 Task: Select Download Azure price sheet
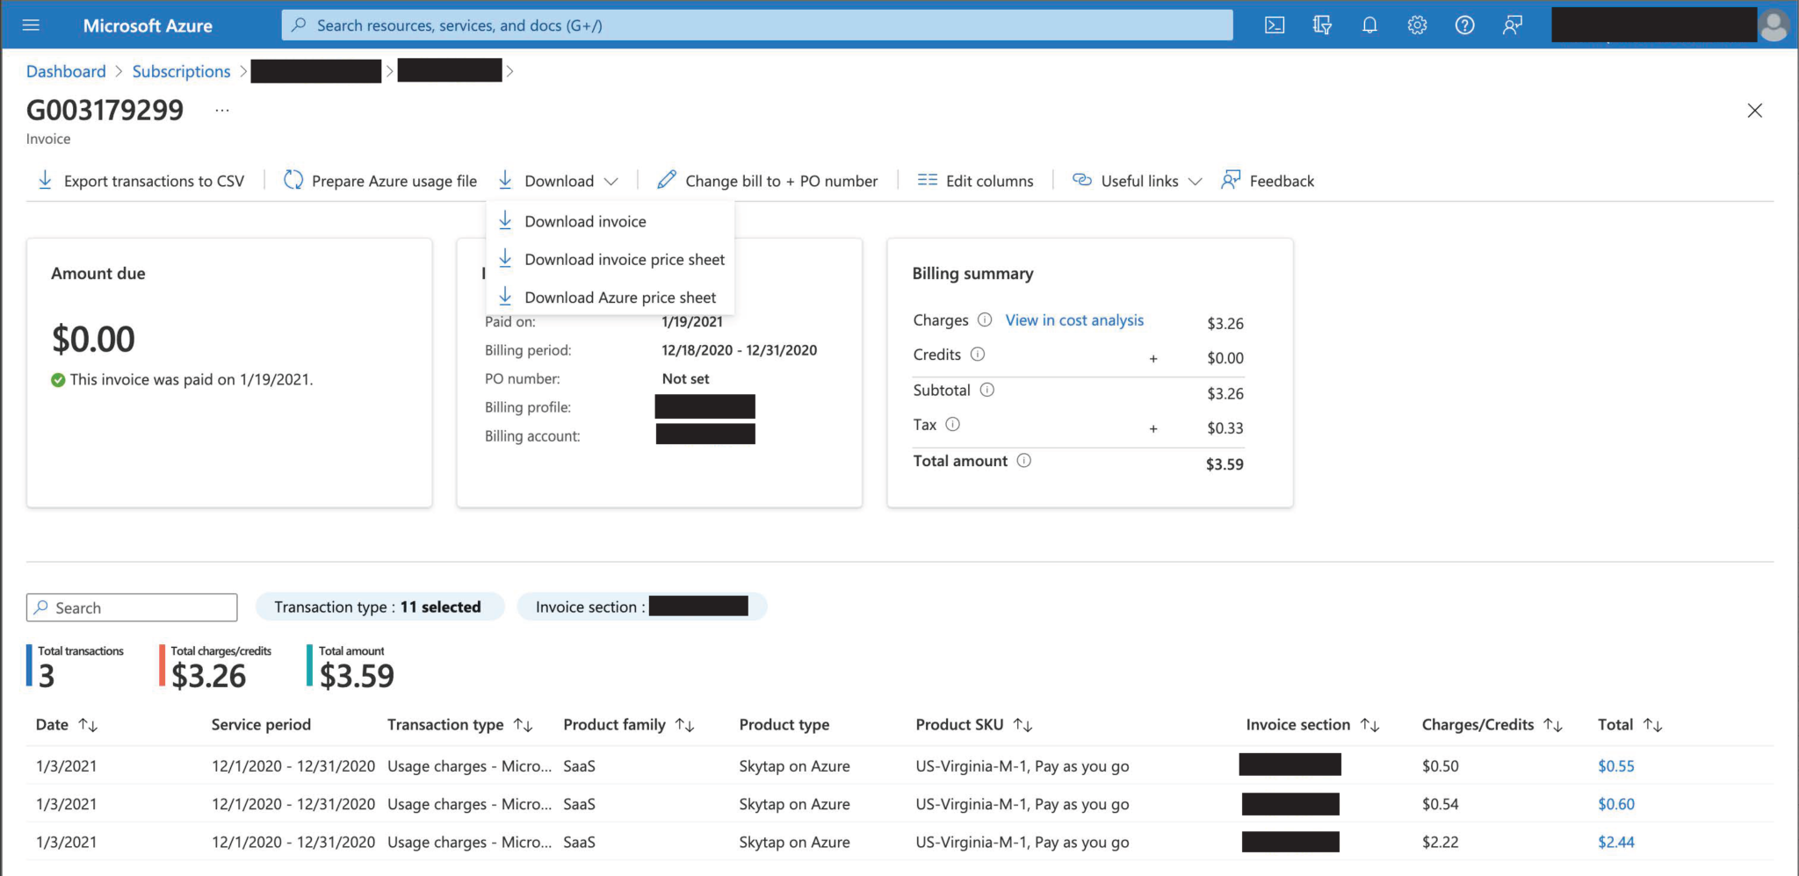click(619, 297)
